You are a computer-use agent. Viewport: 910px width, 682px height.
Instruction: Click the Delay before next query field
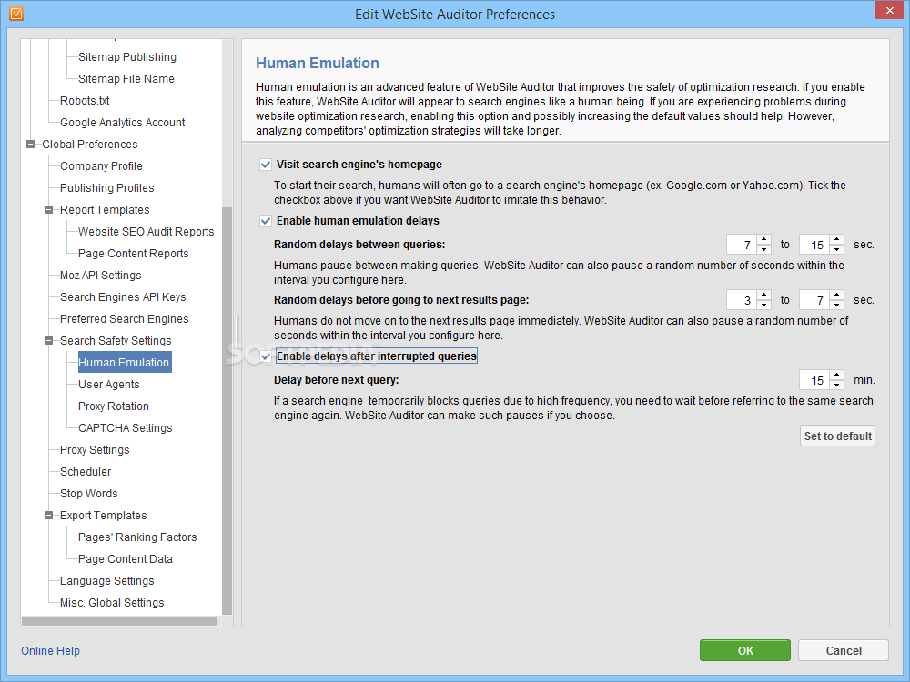click(814, 380)
